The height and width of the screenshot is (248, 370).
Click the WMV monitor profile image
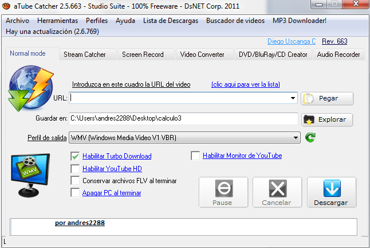pyautogui.click(x=30, y=175)
